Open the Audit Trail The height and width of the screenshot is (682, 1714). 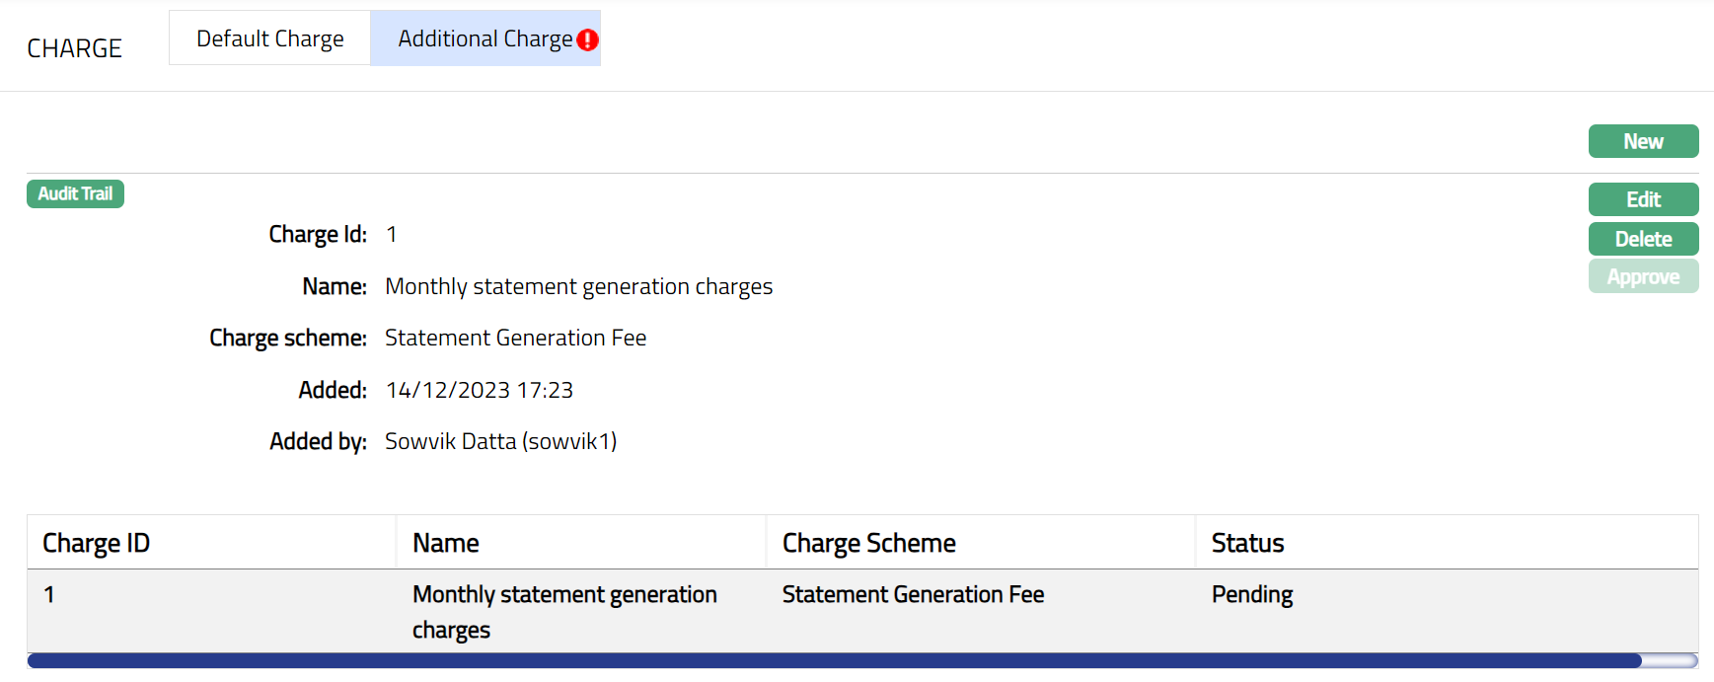point(75,193)
